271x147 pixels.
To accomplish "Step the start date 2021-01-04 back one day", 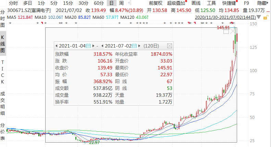I will (x=56, y=46).
